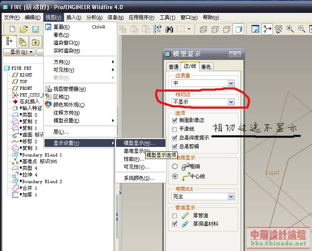This screenshot has width=312, height=251.
Task: Open the 分析 menu
Action: tap(94, 17)
